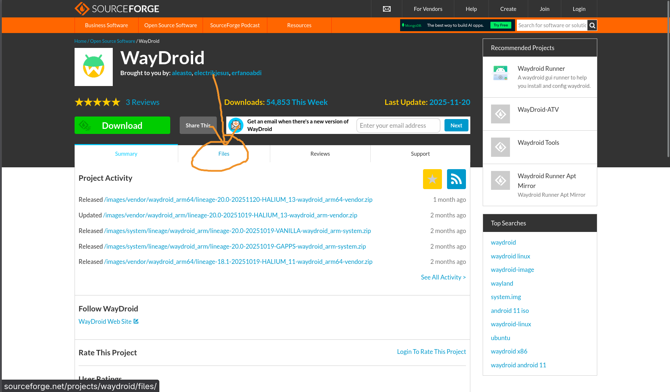Image resolution: width=670 pixels, height=392 pixels.
Task: Open the Reviews tab
Action: [320, 154]
